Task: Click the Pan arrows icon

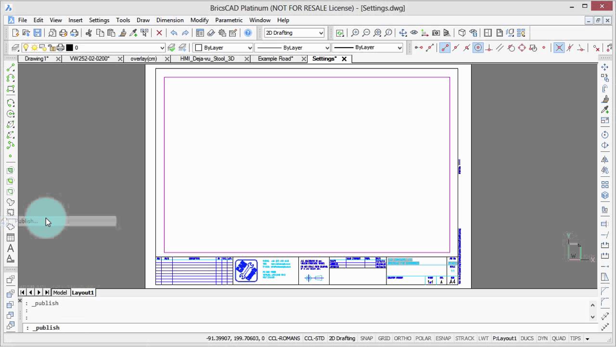Action: click(x=403, y=33)
